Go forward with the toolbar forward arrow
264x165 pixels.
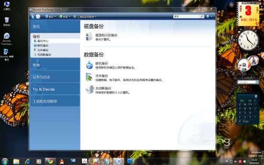[38, 16]
